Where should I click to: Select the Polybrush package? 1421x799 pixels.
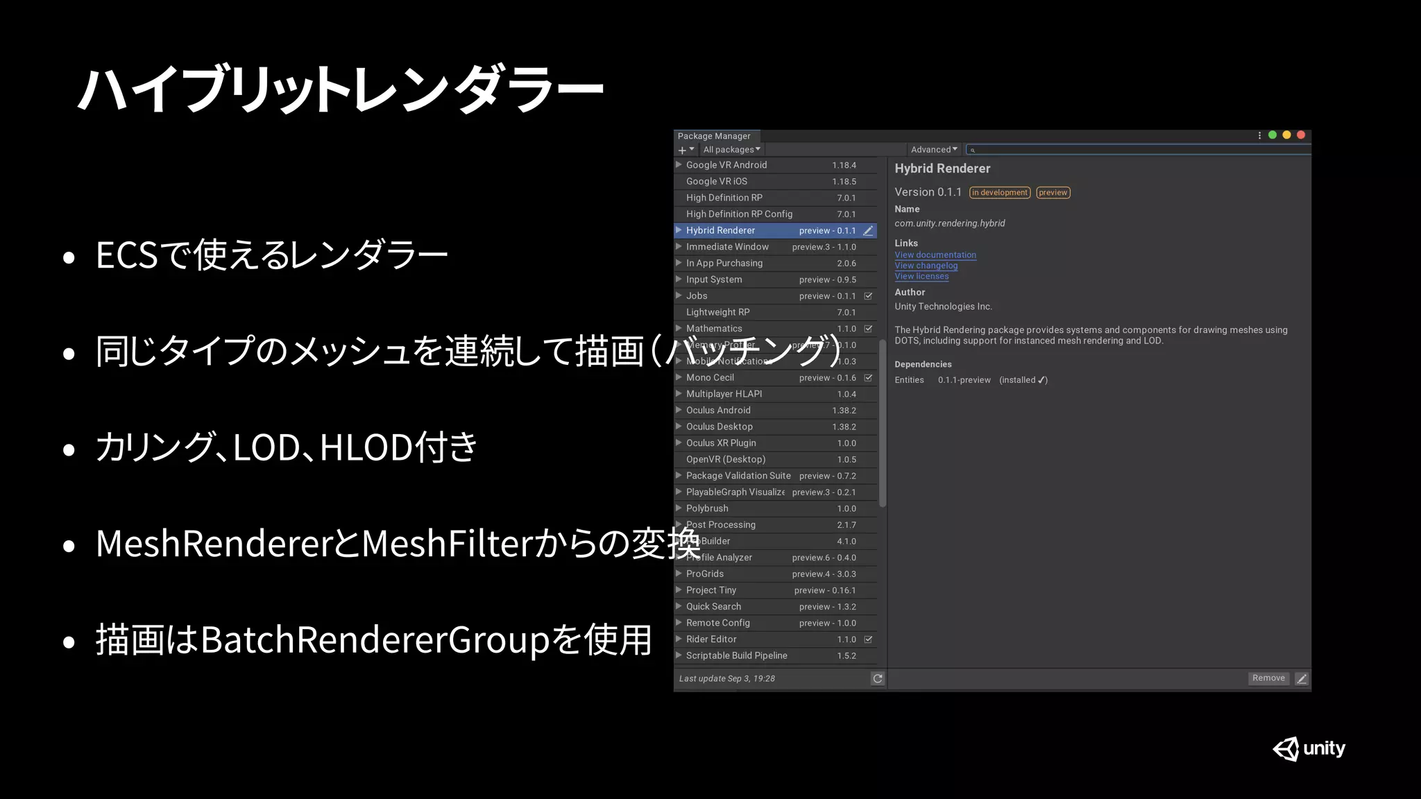776,508
